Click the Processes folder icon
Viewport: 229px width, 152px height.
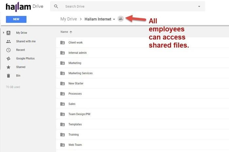(x=62, y=94)
